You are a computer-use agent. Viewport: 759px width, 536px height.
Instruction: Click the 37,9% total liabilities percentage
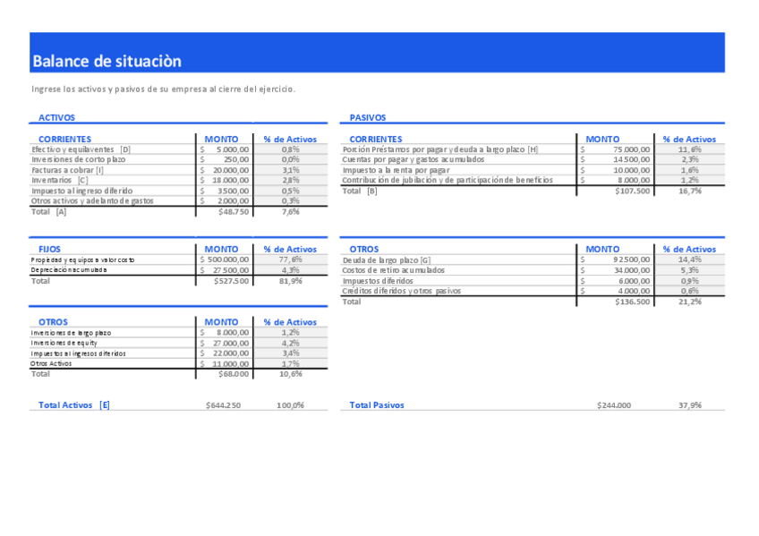[689, 405]
